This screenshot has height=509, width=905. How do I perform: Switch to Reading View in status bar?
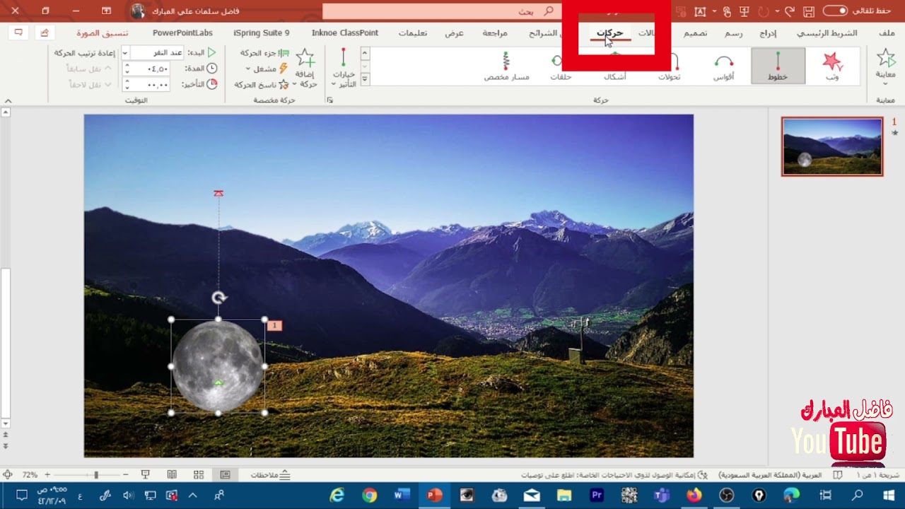(x=172, y=475)
